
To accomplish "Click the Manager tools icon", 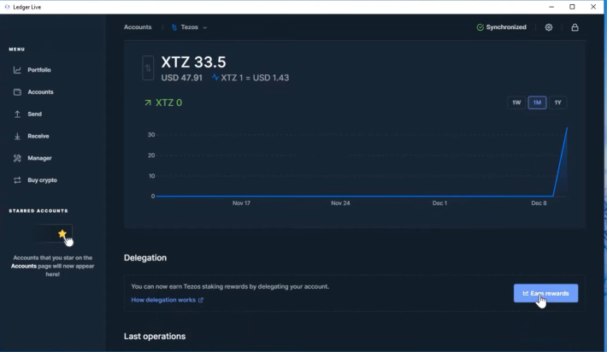I will (x=17, y=158).
